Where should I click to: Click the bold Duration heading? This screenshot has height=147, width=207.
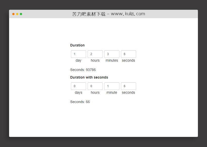[77, 45]
